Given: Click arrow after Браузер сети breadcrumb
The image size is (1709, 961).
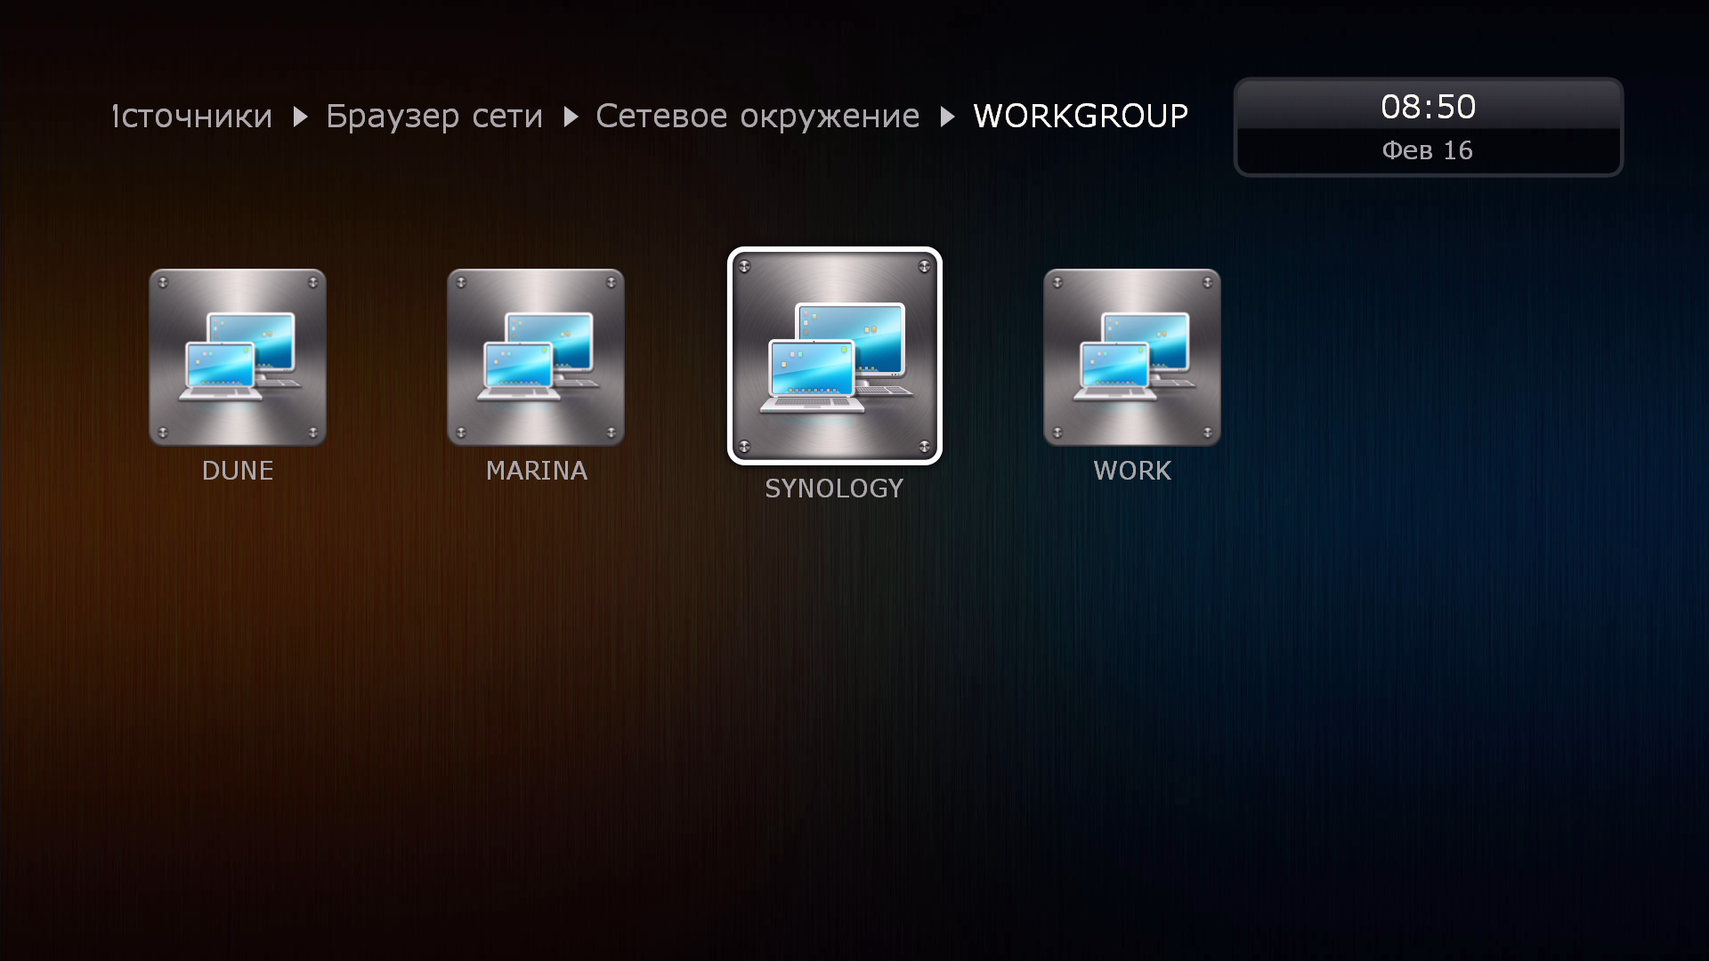Looking at the screenshot, I should [571, 117].
